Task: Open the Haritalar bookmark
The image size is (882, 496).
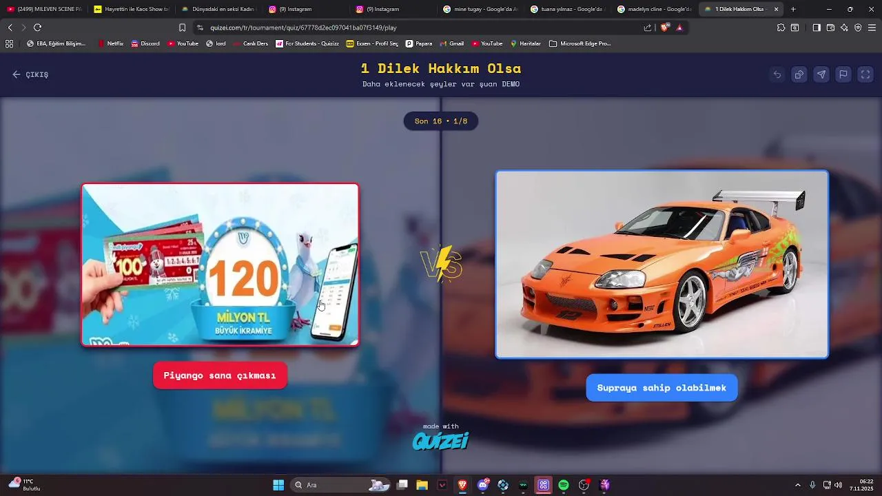Action: [x=526, y=43]
